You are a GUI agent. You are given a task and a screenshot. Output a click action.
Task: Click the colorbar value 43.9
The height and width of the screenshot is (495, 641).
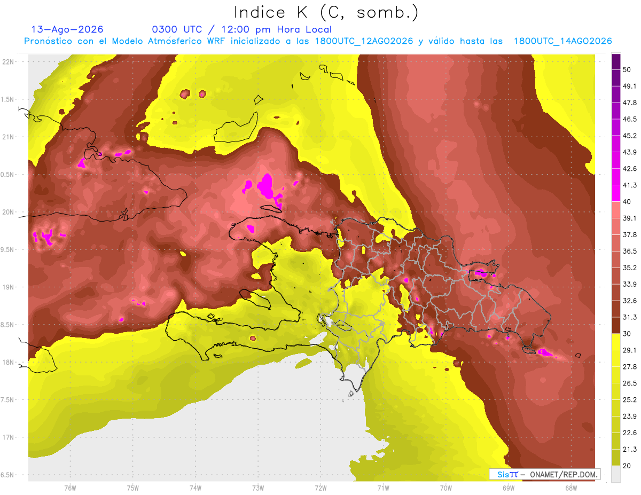click(x=629, y=152)
